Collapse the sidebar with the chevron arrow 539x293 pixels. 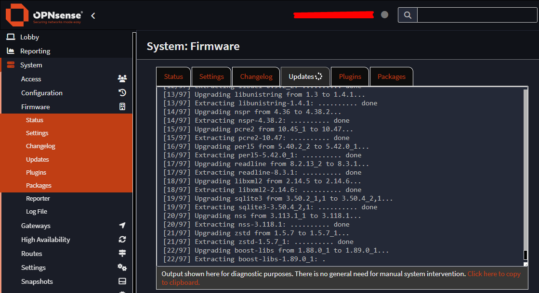coord(93,15)
